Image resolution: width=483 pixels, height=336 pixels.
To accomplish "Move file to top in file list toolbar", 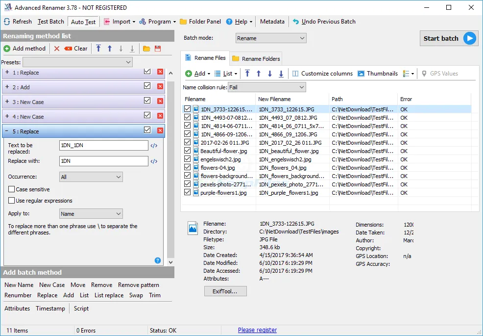I will click(247, 74).
